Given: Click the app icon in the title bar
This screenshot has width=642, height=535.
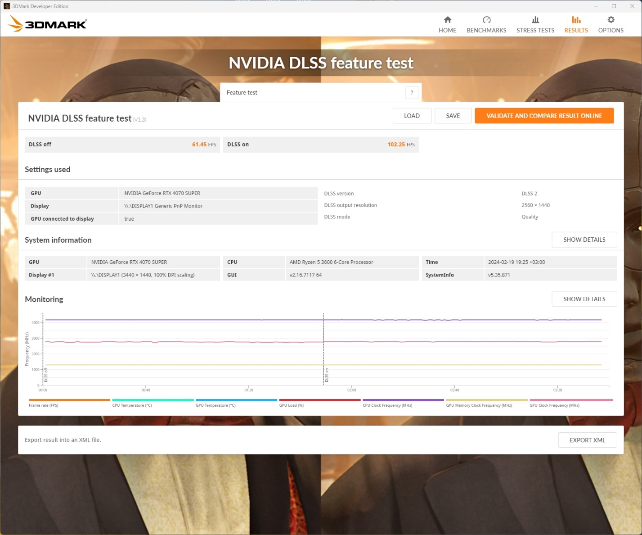Looking at the screenshot, I should pyautogui.click(x=7, y=6).
